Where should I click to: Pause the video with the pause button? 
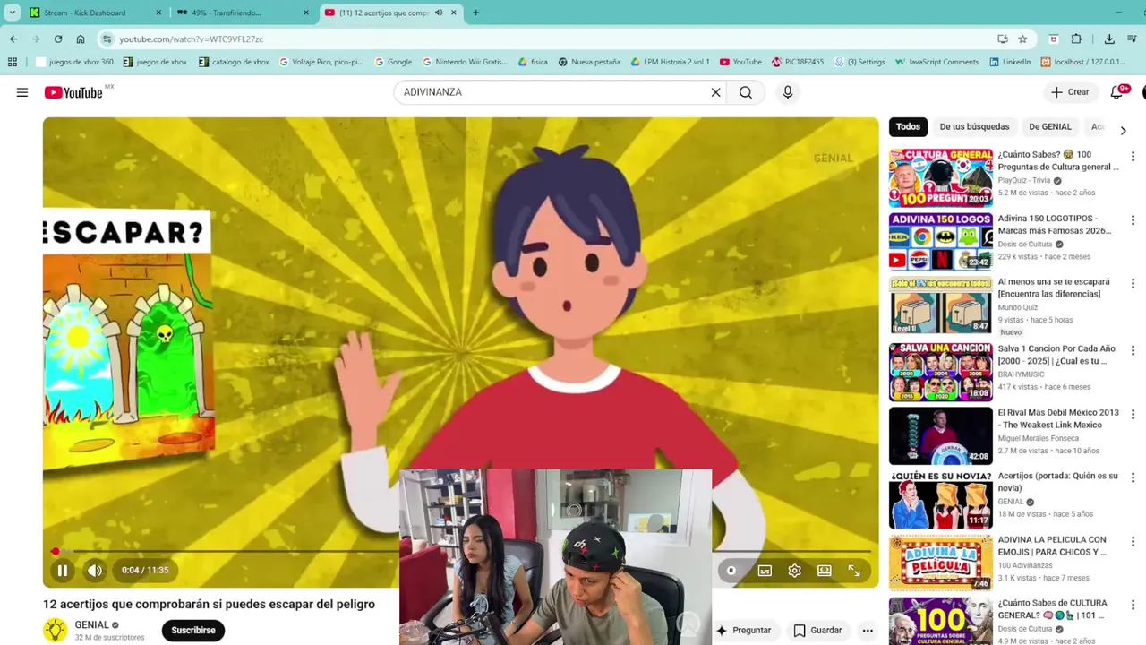coord(63,571)
